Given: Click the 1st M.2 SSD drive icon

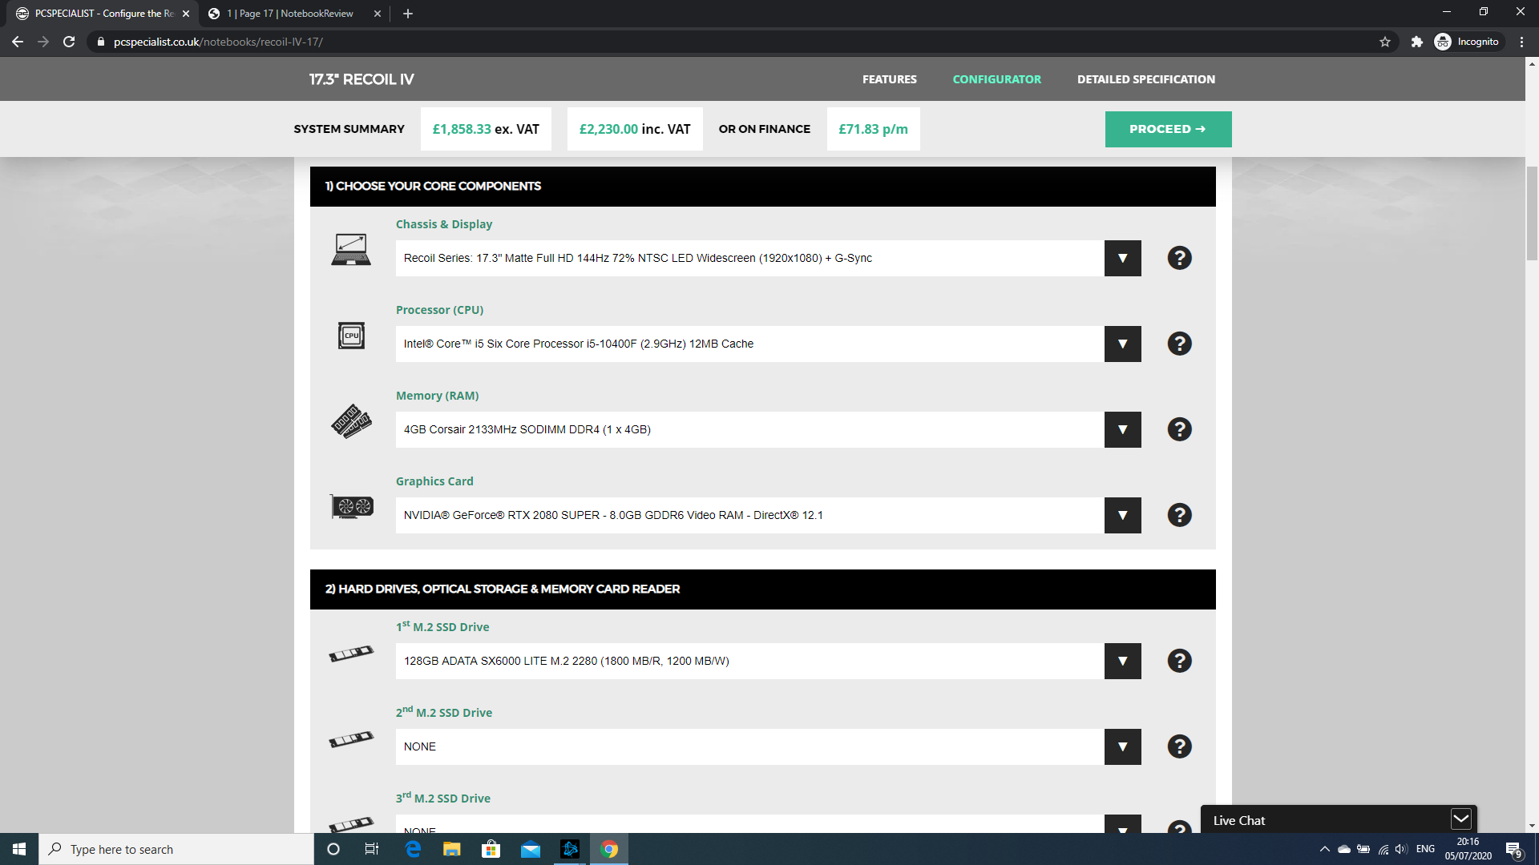Looking at the screenshot, I should (351, 654).
